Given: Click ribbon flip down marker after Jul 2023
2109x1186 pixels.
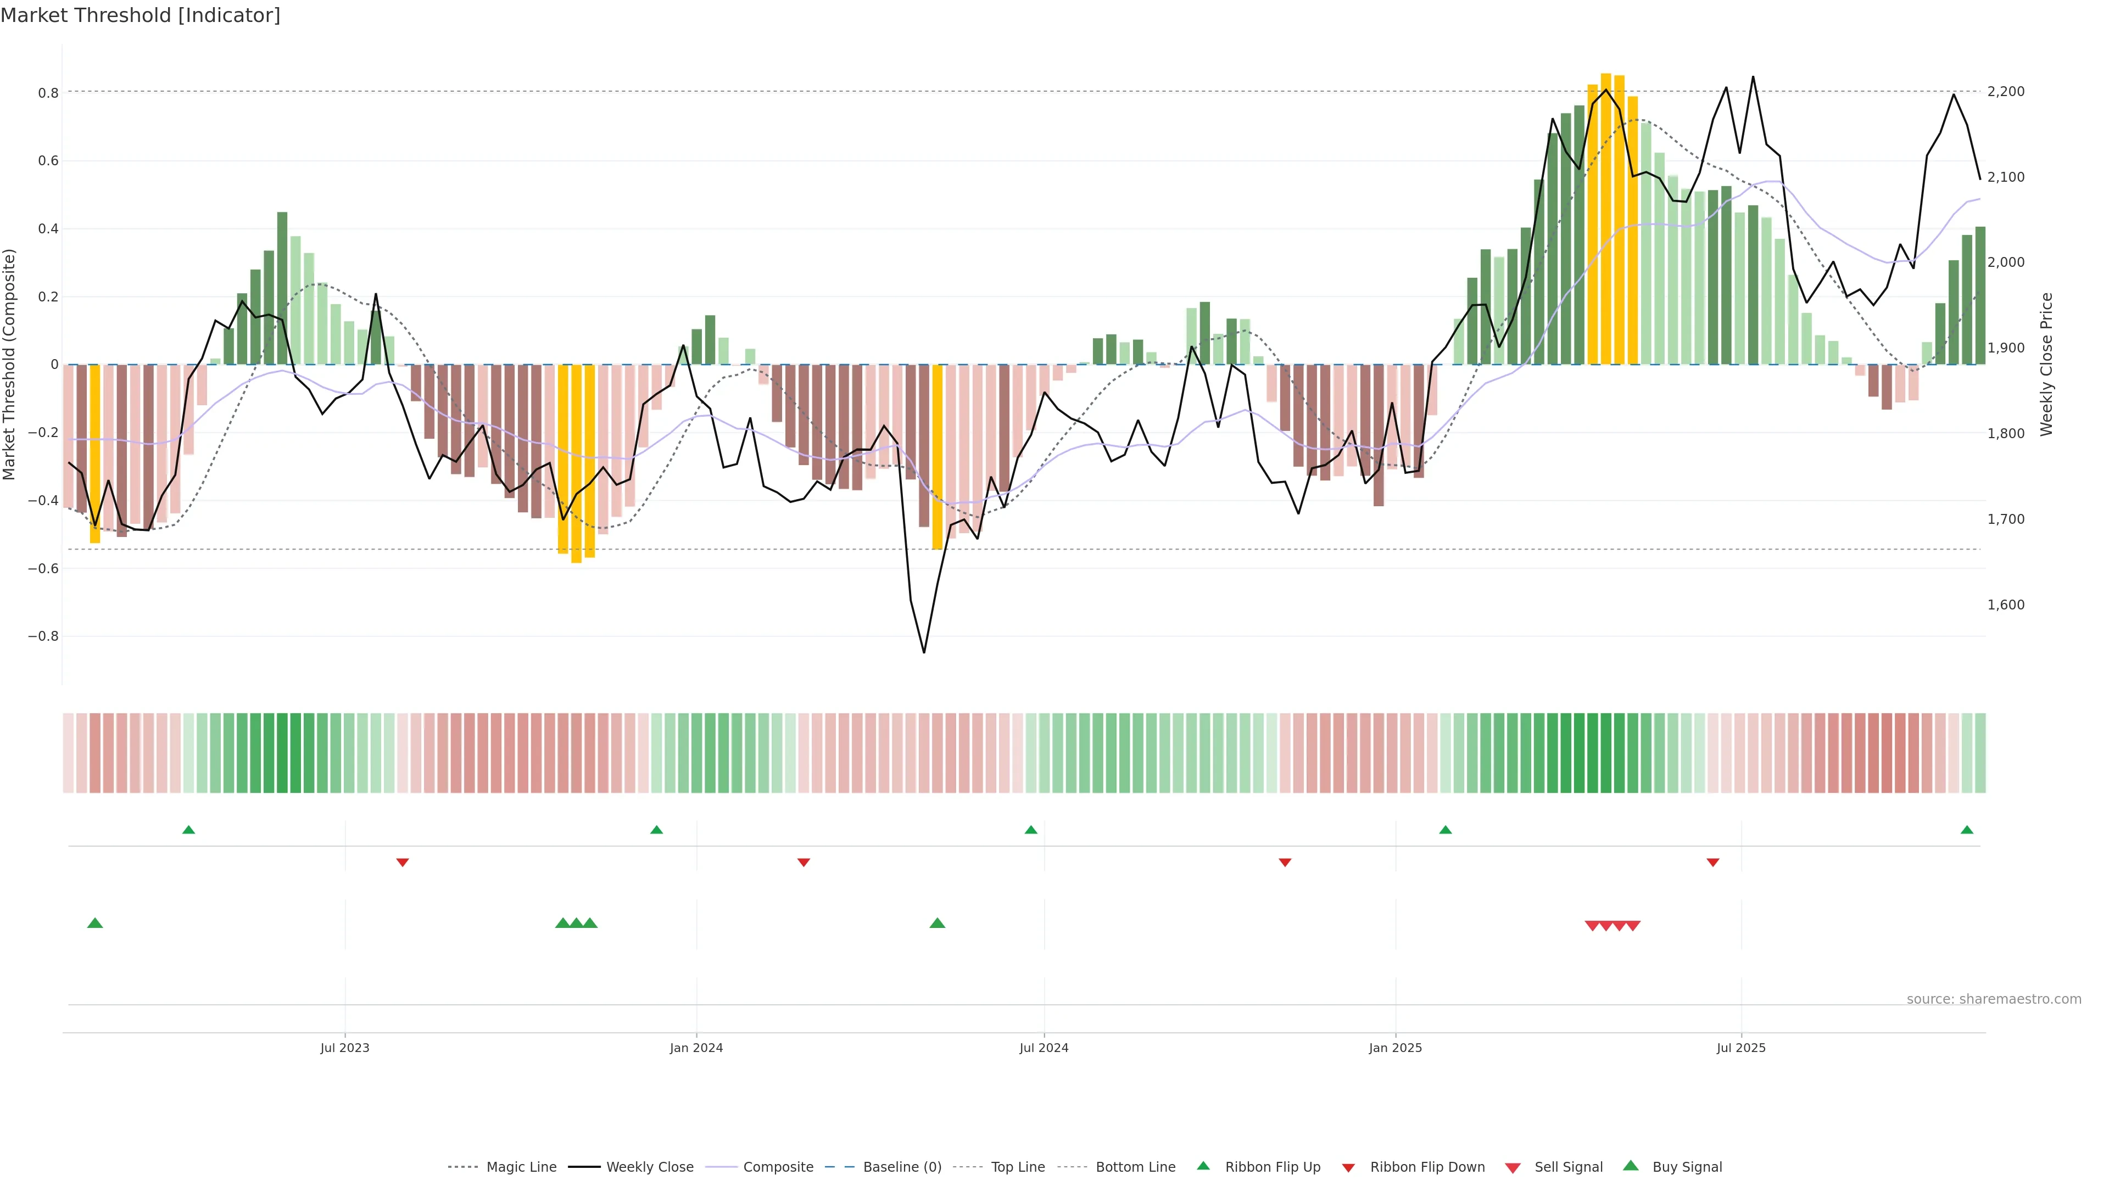Looking at the screenshot, I should (x=402, y=862).
